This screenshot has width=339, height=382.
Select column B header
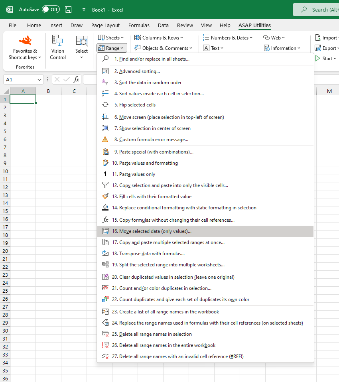[49, 91]
